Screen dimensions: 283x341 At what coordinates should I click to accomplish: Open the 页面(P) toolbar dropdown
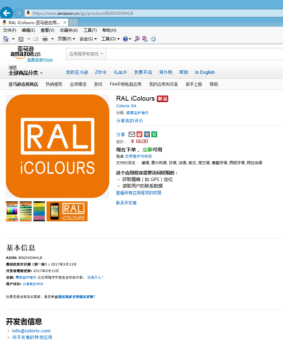coord(67,39)
